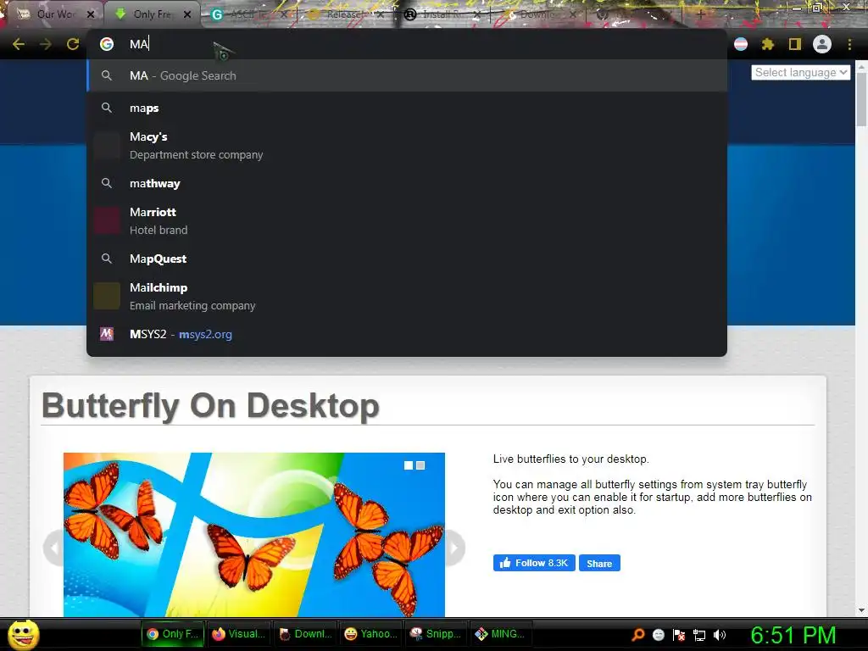
Task: Click the browser forward arrow
Action: 46,44
